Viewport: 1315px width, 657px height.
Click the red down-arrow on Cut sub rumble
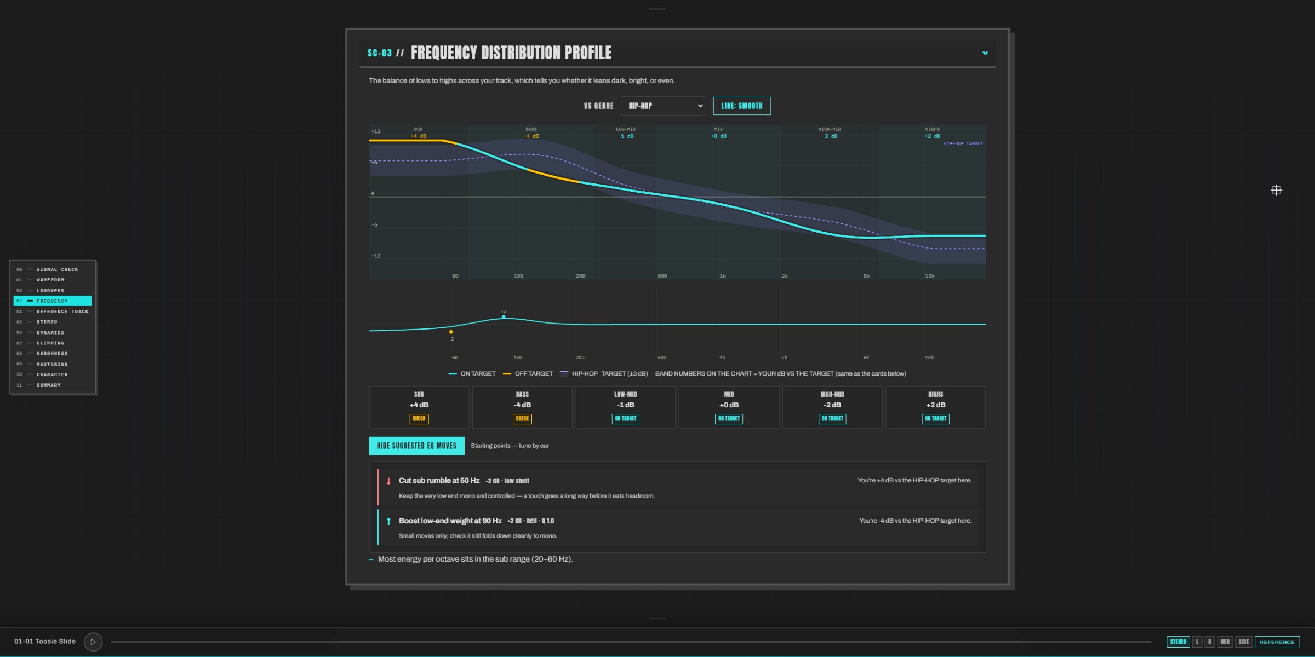(388, 481)
